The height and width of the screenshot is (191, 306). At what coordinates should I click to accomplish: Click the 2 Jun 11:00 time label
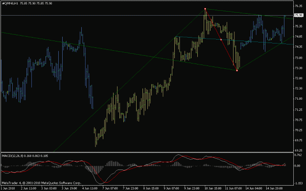(28, 189)
